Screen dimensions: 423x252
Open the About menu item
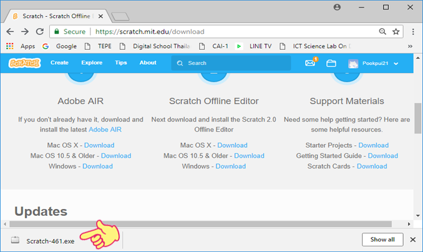click(148, 62)
